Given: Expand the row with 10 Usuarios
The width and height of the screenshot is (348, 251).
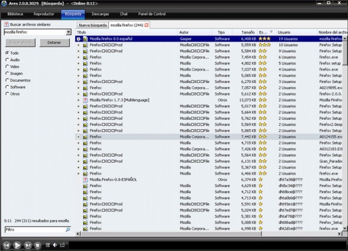Looking at the screenshot, I should pyautogui.click(x=79, y=45).
